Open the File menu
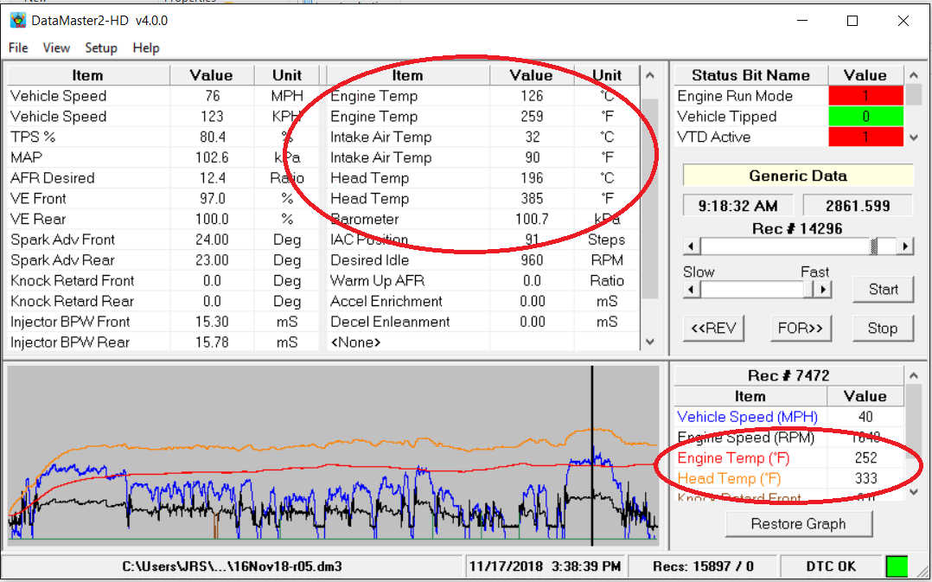This screenshot has width=932, height=582. (18, 48)
